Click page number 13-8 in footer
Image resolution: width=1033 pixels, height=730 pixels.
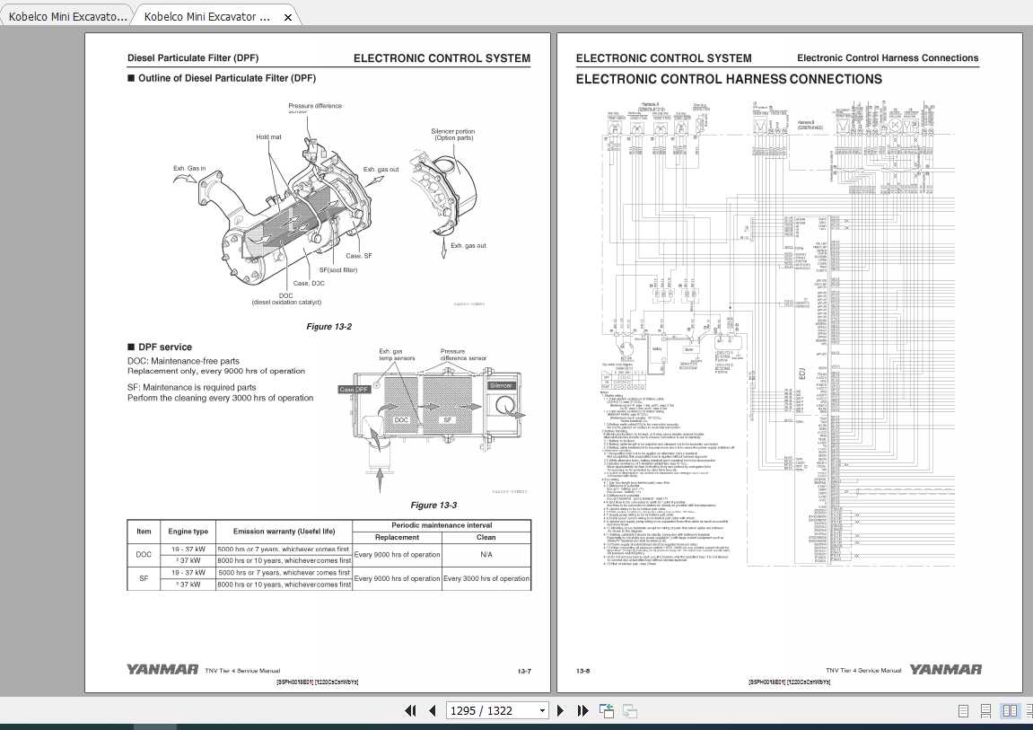click(x=583, y=671)
